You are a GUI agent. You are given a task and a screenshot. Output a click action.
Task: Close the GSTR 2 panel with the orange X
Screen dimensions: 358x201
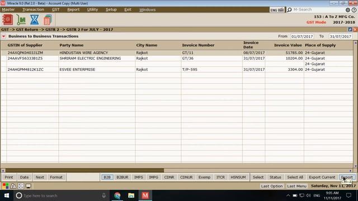(355, 30)
